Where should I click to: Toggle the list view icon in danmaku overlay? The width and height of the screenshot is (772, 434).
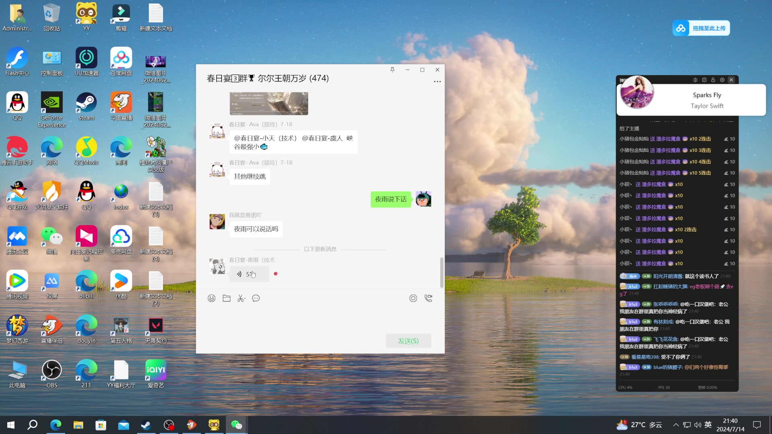704,80
